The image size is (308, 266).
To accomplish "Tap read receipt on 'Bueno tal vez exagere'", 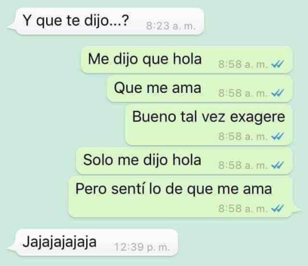I will 278,136.
